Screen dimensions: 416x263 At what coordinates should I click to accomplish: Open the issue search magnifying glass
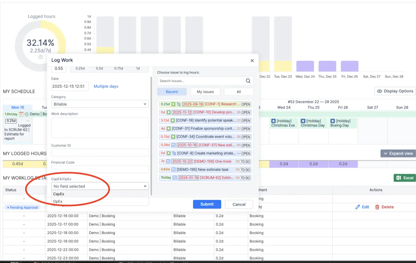coord(248,81)
